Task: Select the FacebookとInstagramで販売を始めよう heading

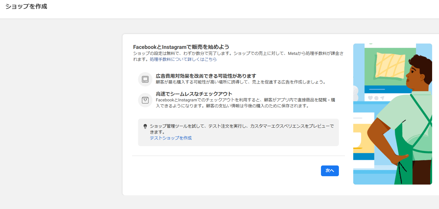Action: pos(181,47)
